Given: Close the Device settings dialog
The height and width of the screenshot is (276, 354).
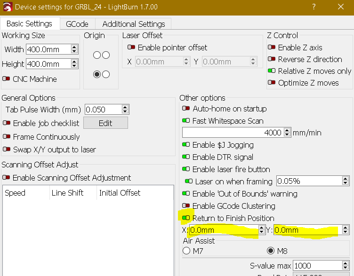Looking at the screenshot, I should (x=341, y=7).
